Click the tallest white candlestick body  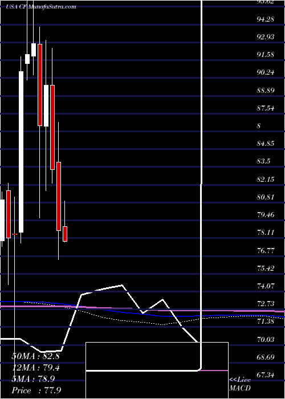click(21, 152)
